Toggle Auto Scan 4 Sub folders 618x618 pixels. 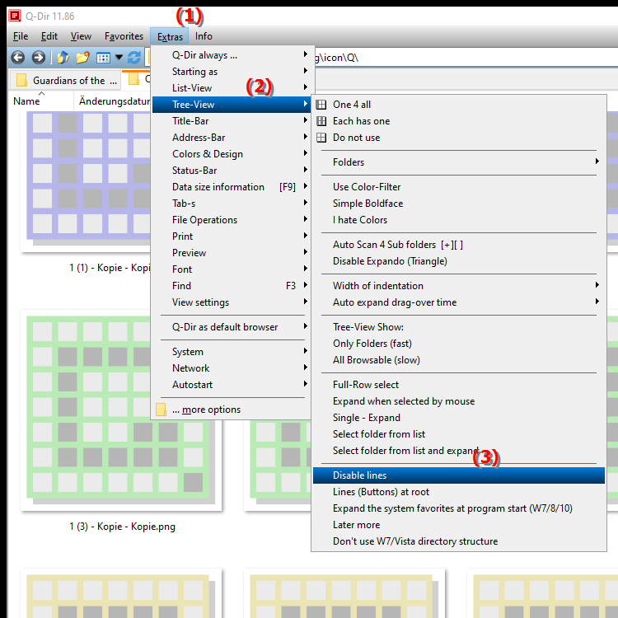point(459,245)
